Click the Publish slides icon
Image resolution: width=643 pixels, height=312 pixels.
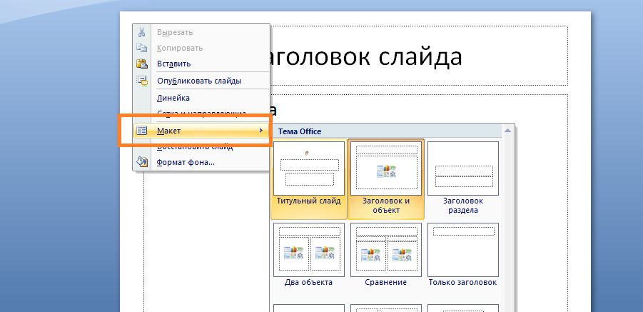(x=141, y=81)
